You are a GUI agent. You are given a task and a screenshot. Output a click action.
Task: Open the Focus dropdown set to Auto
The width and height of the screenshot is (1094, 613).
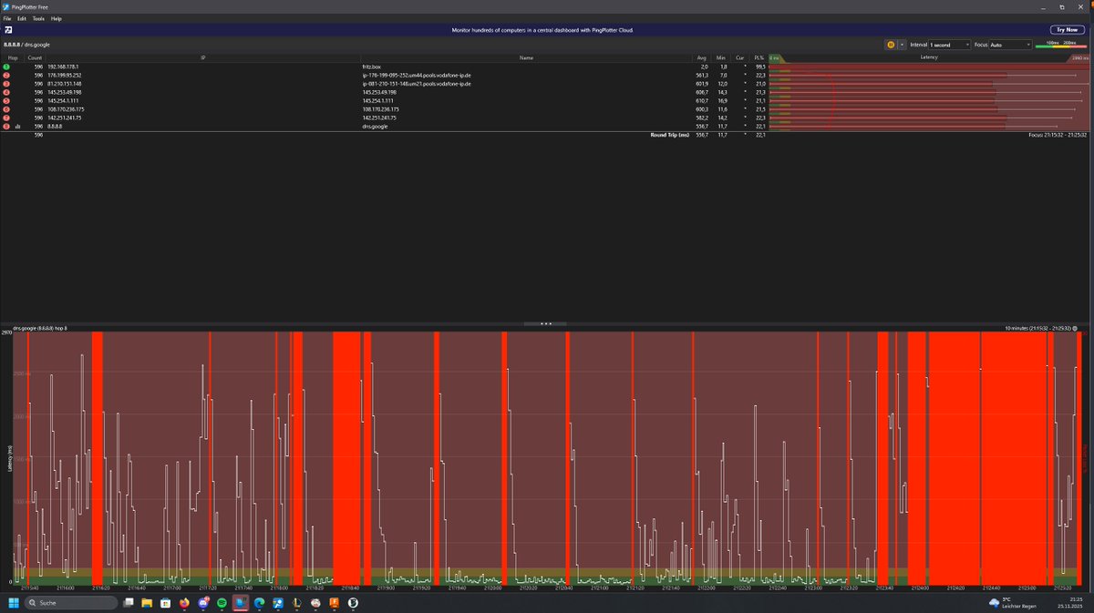[1010, 44]
